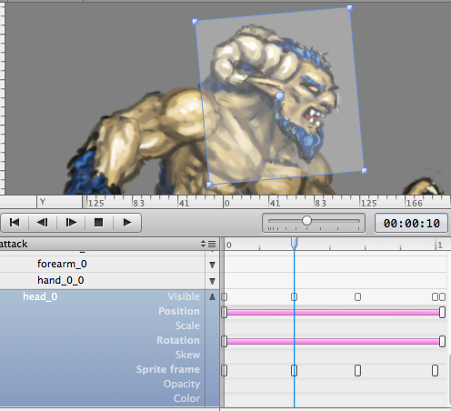Select the Rotation property label
Image resolution: width=451 pixels, height=411 pixels.
point(178,340)
